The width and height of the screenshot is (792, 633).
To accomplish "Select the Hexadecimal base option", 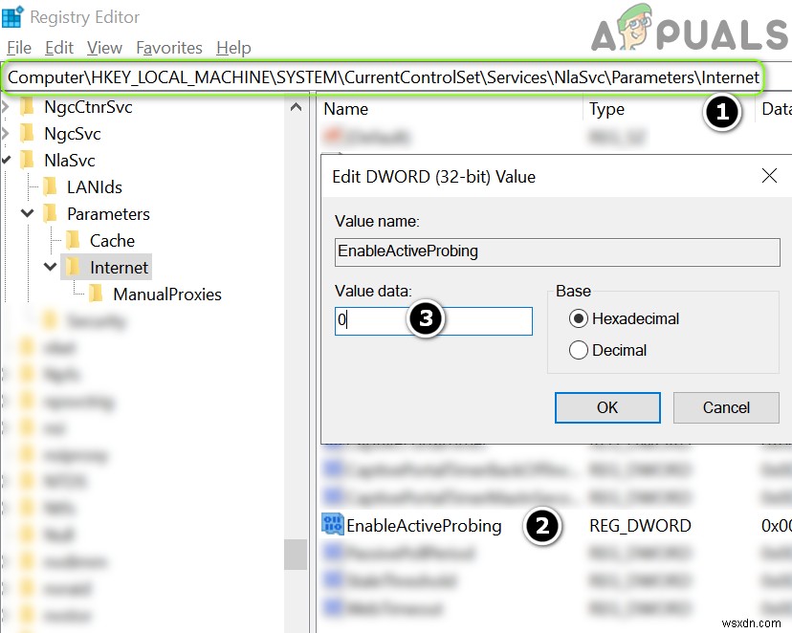I will pos(624,318).
